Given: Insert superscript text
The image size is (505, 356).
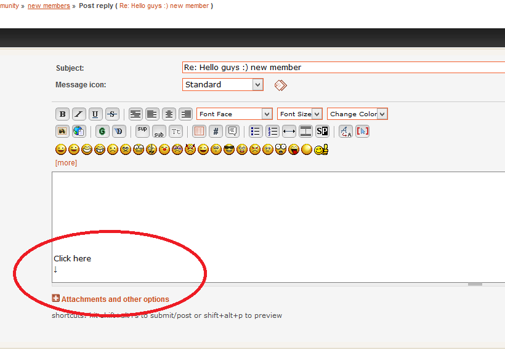Looking at the screenshot, I should [x=142, y=130].
